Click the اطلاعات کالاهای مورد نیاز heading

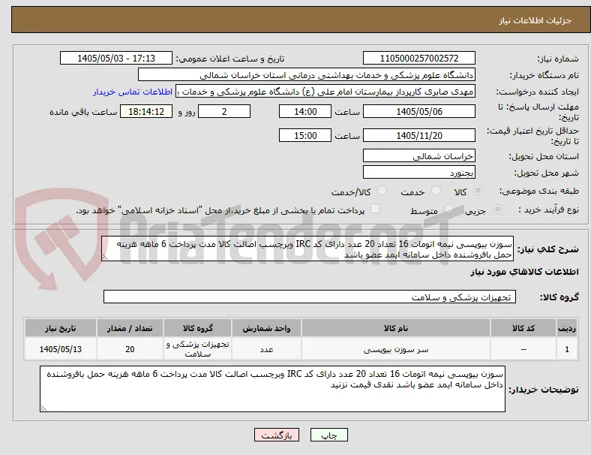[524, 272]
